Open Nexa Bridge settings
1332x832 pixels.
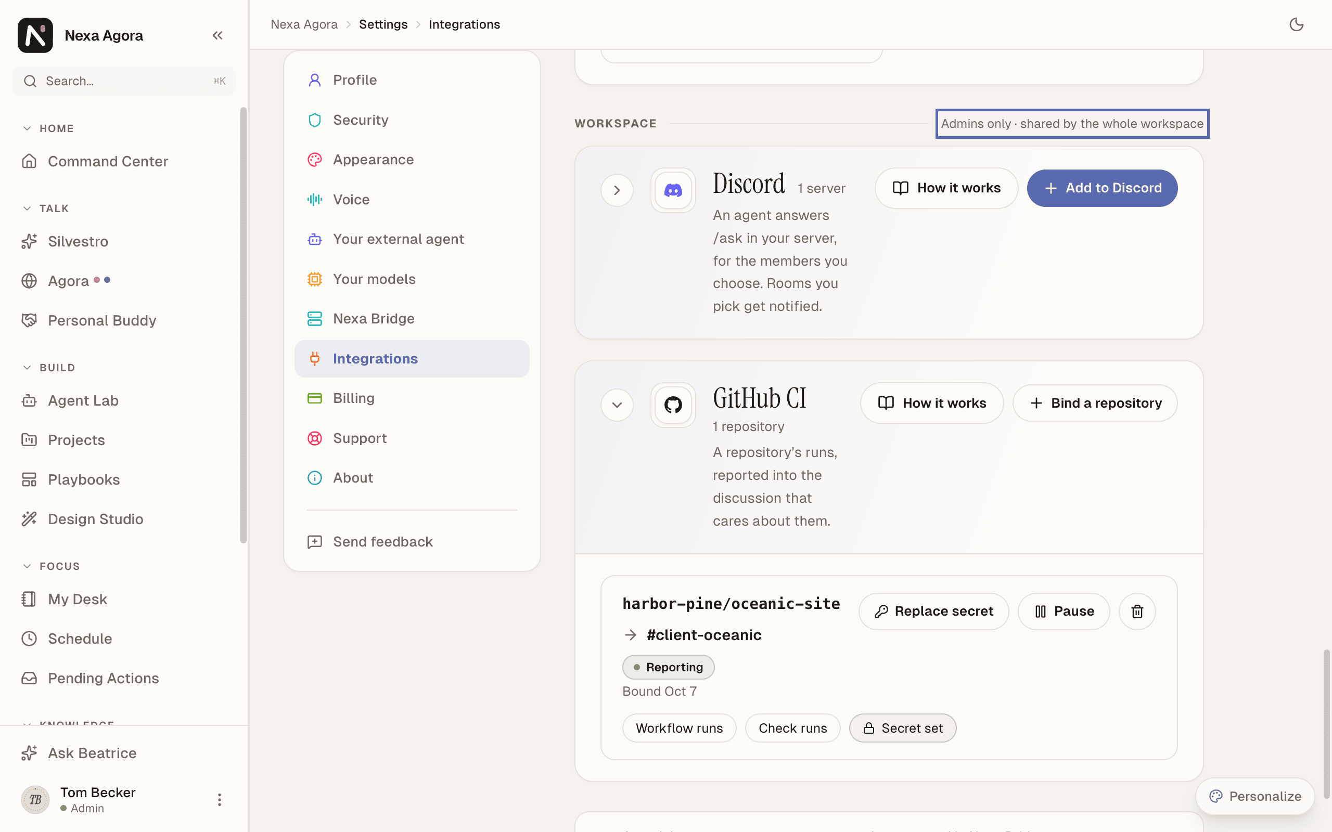pyautogui.click(x=412, y=319)
